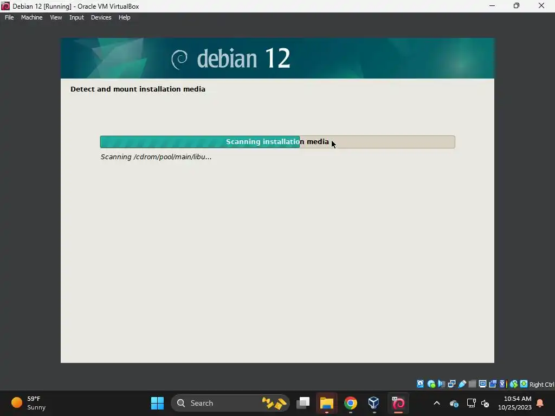Viewport: 555px width, 416px height.
Task: Click the Right Ctrl host key label
Action: 542,385
